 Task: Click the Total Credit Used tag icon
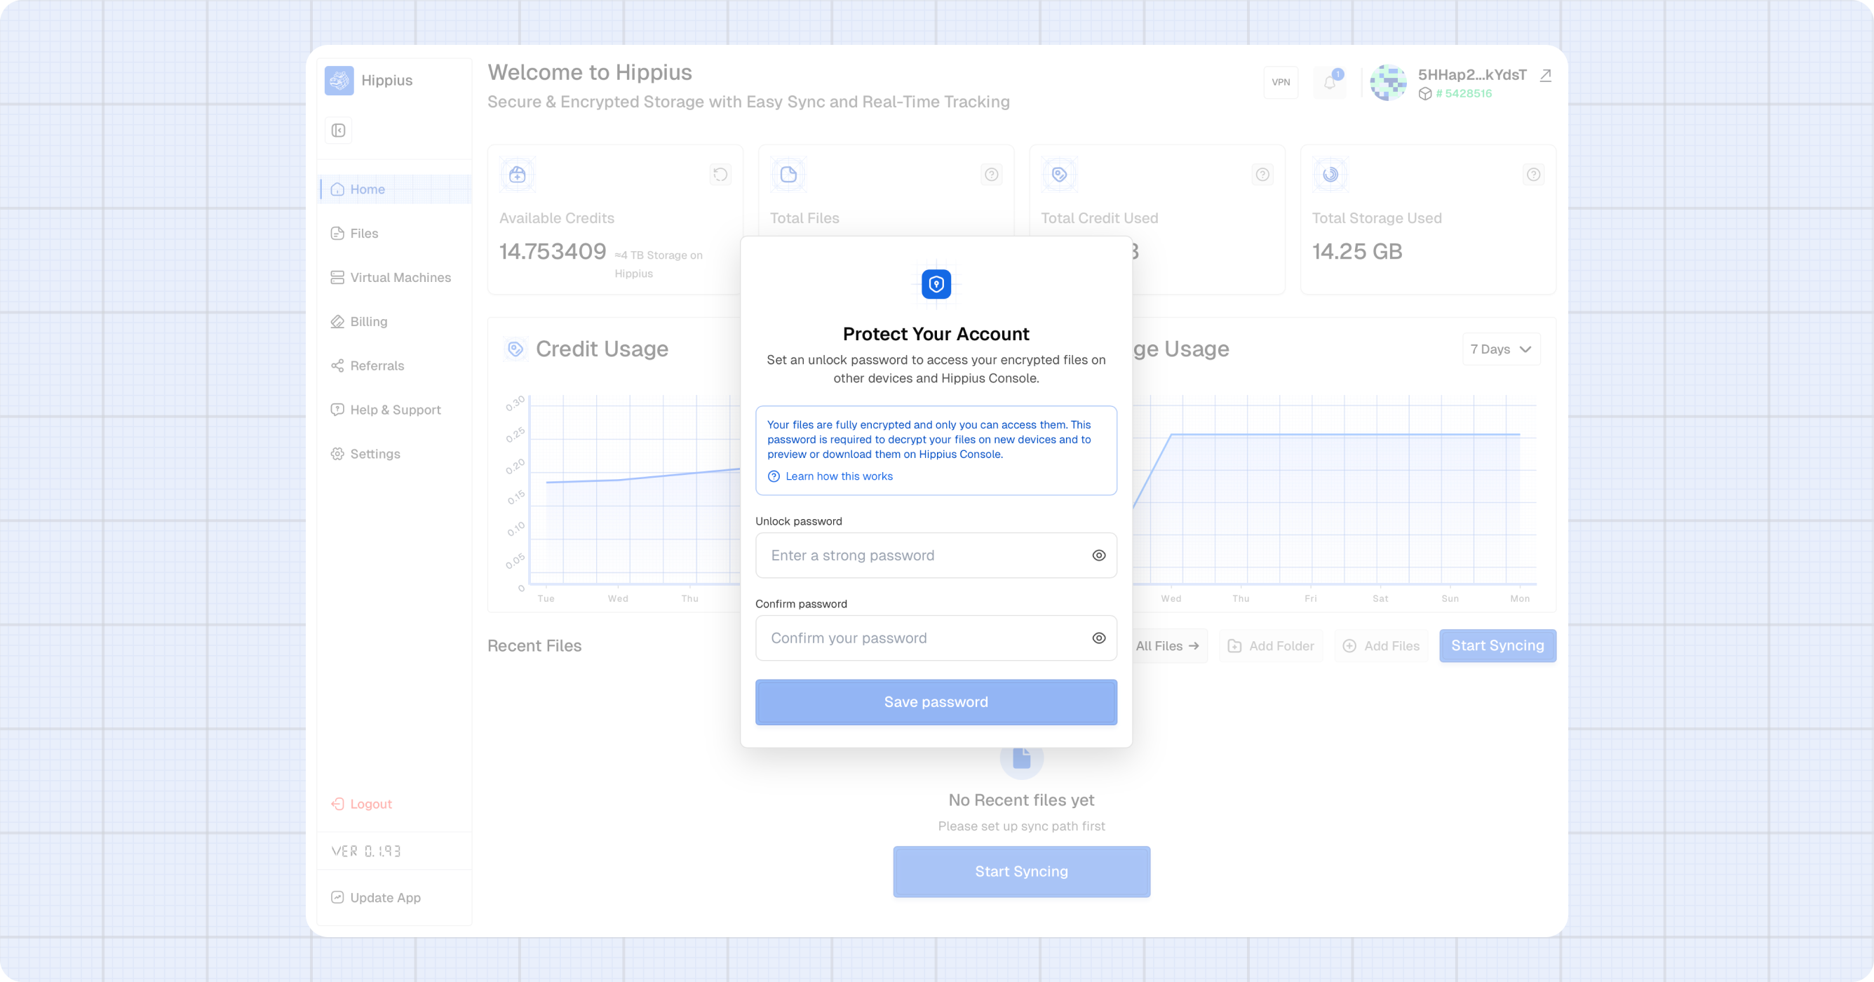(x=1059, y=175)
